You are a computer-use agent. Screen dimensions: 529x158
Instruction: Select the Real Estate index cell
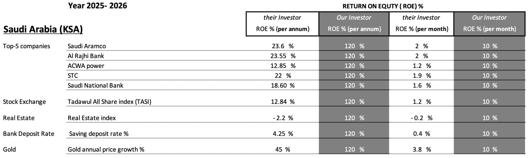(x=92, y=118)
